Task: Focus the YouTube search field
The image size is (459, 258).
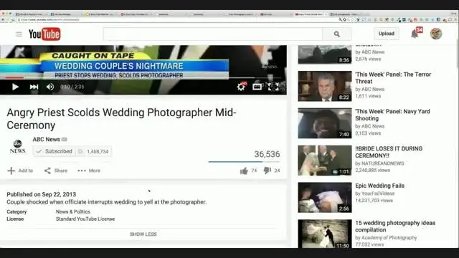Action: click(213, 34)
